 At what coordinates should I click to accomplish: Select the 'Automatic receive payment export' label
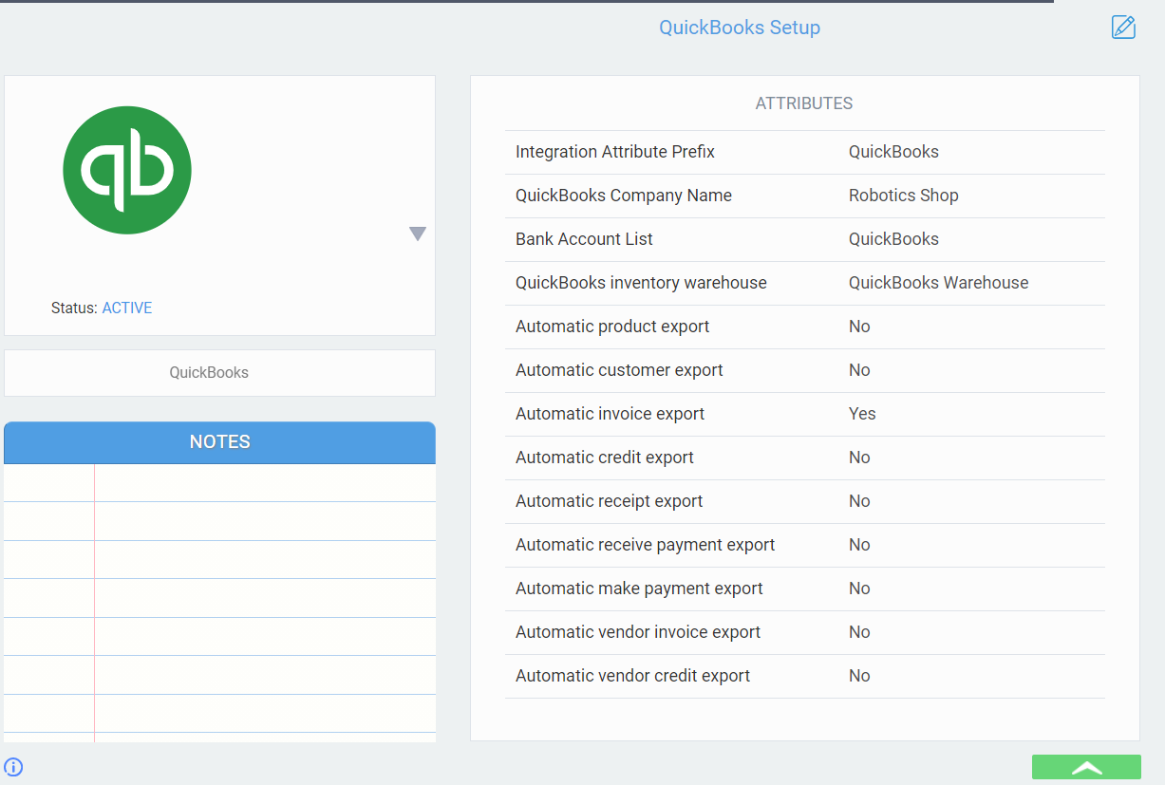coord(646,545)
